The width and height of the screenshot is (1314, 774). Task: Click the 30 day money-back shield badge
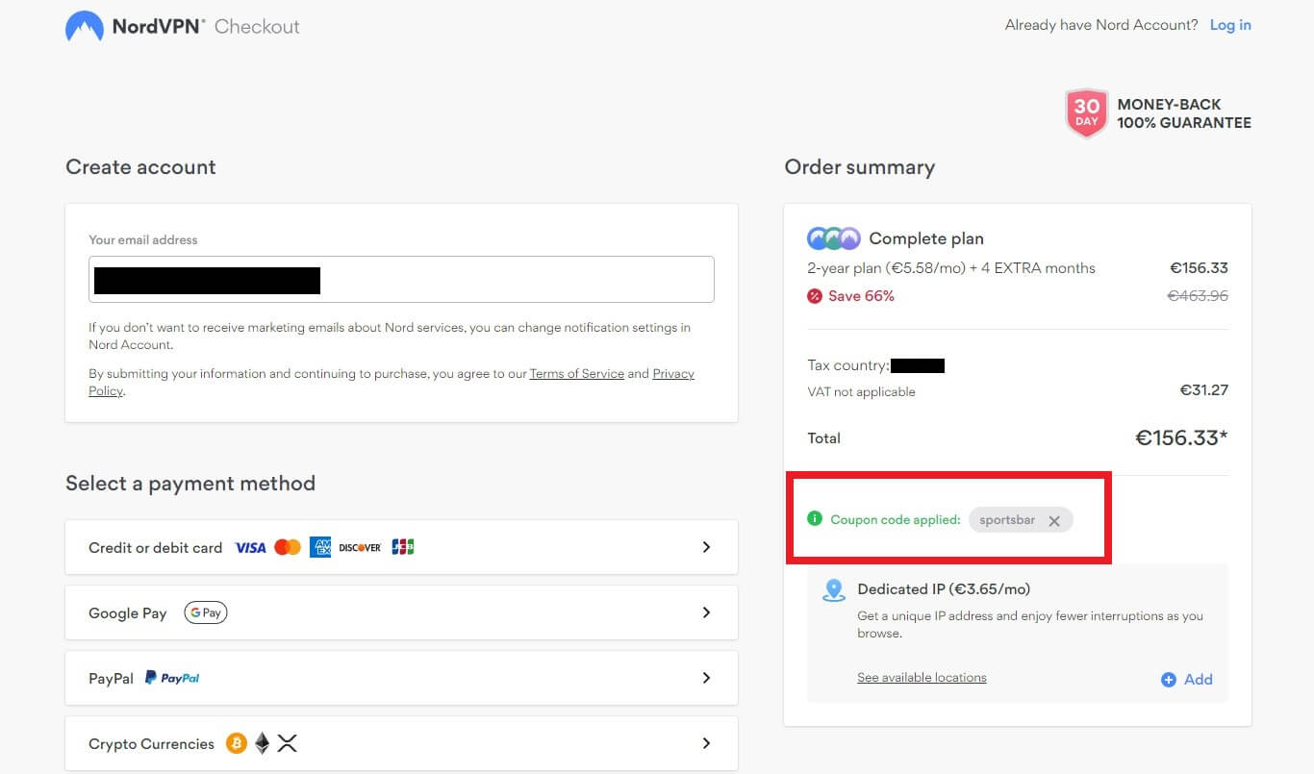click(x=1086, y=113)
